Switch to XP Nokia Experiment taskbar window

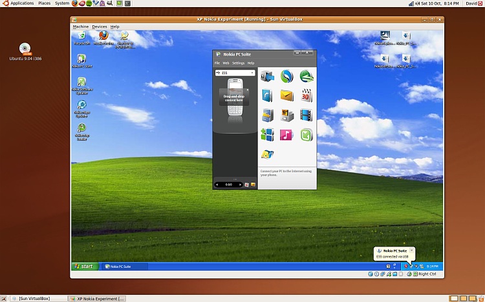pos(97,299)
